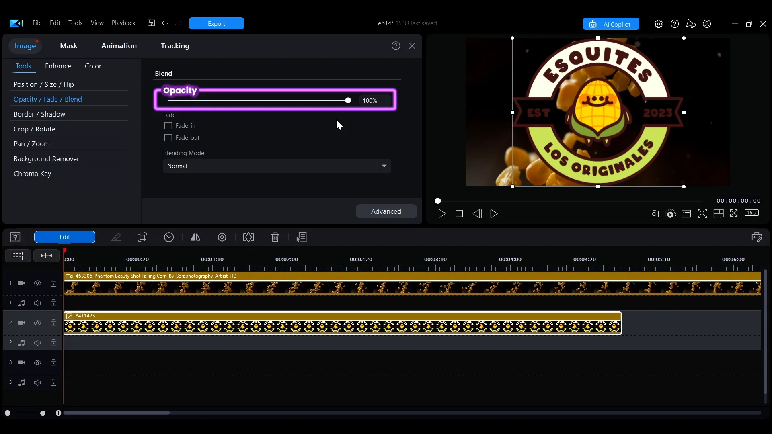Click the save project icon
The image size is (772, 434).
[151, 23]
